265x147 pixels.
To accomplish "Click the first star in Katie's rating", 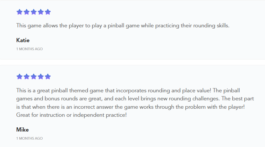I will (20, 12).
